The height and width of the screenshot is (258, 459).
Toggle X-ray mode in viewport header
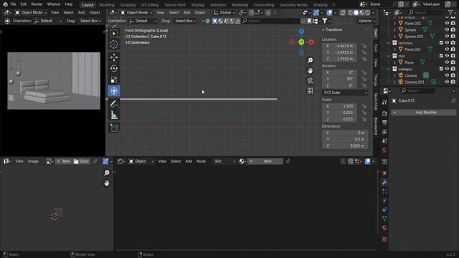(343, 13)
